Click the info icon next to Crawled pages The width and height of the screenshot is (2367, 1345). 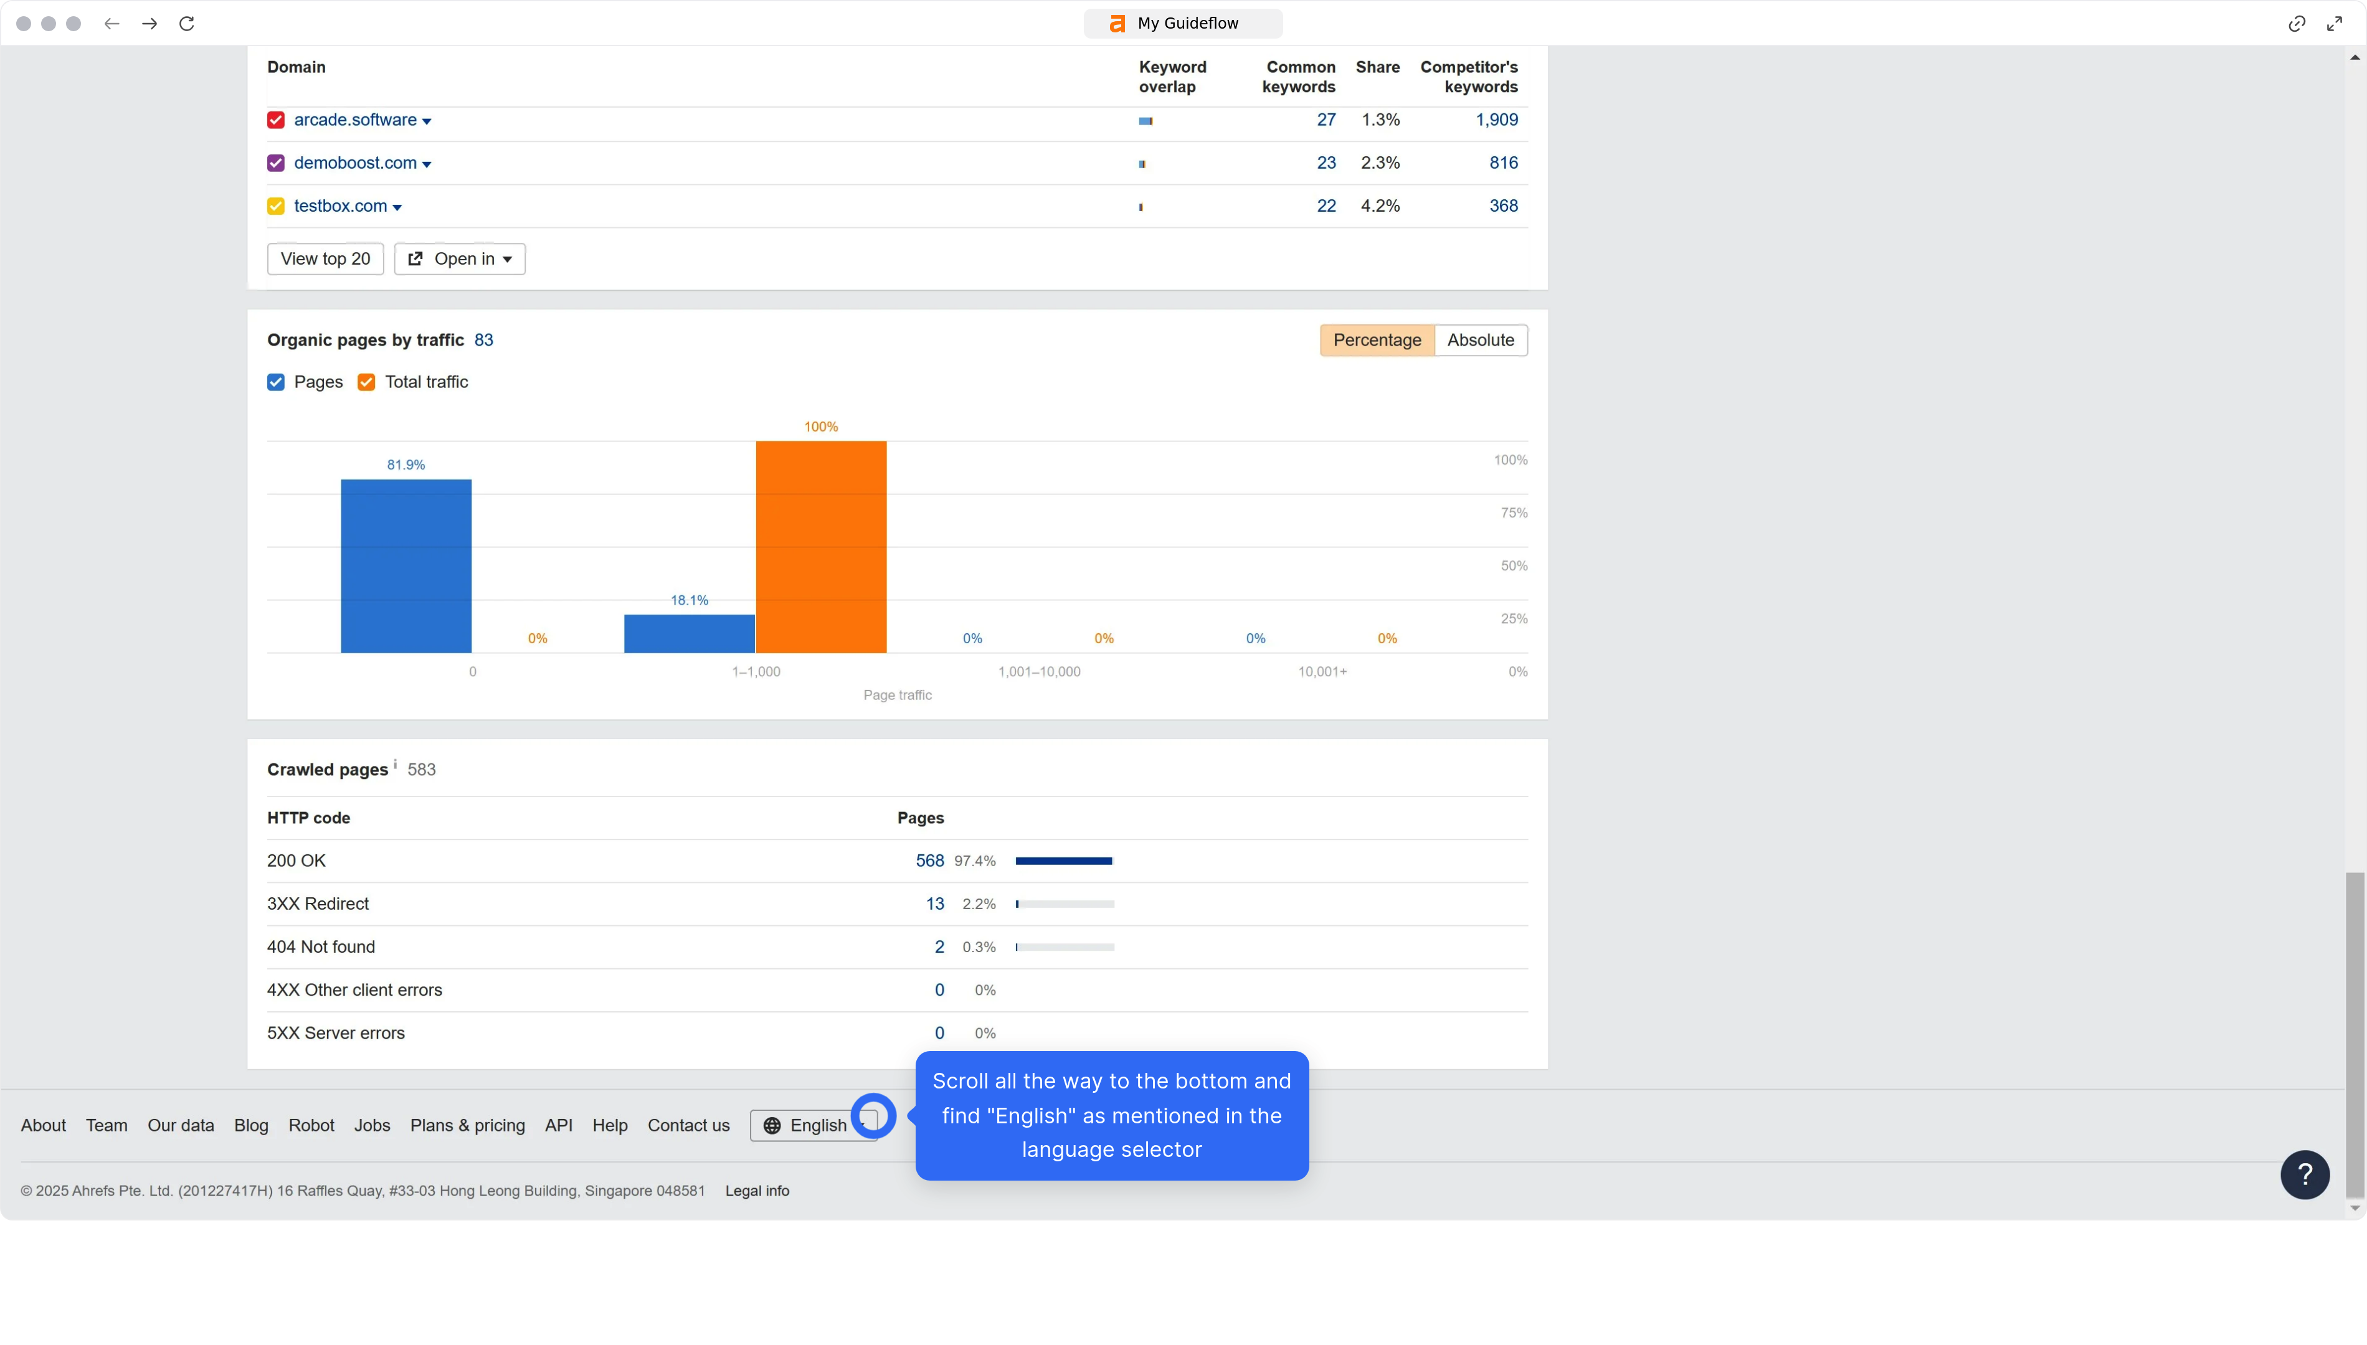tap(396, 763)
